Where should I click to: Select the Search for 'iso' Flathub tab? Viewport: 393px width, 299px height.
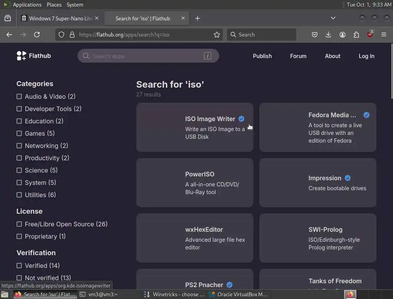(147, 18)
